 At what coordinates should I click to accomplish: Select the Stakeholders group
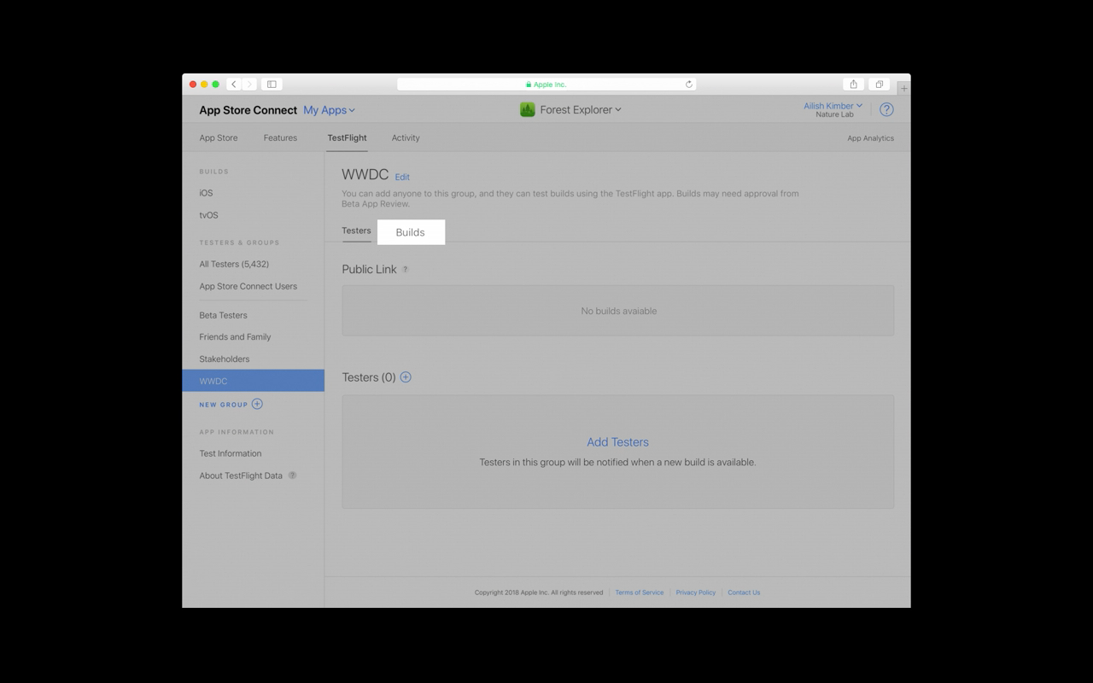click(225, 359)
